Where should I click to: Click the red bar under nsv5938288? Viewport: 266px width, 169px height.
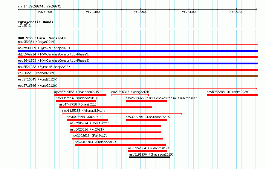(232, 95)
